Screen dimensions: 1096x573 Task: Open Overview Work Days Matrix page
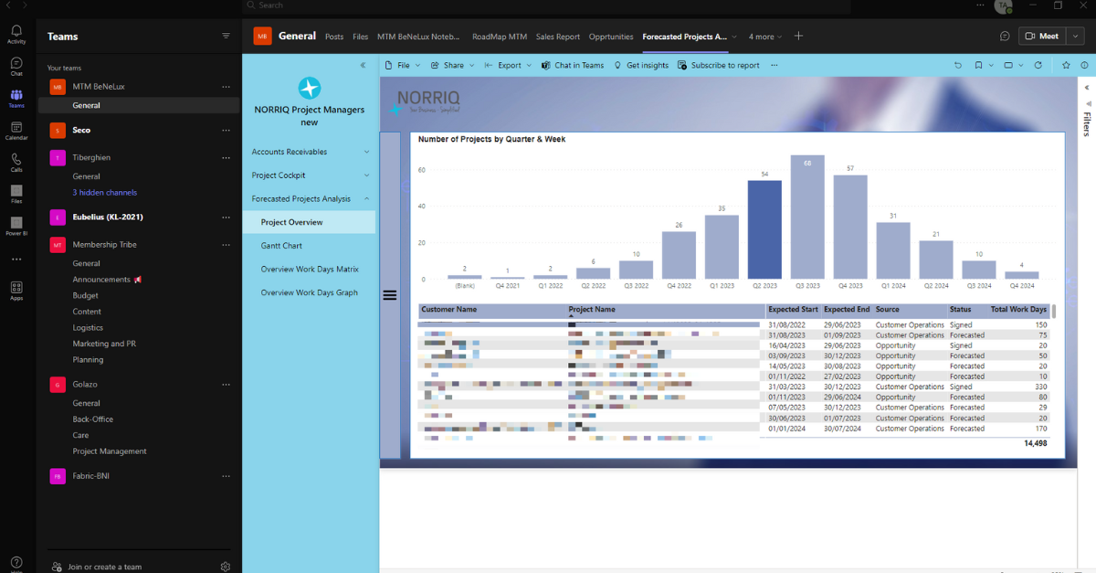[x=311, y=270]
